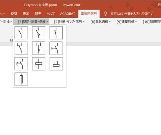Insert the limit switch contact symbol
This screenshot has height=135, width=161.
tap(21, 48)
